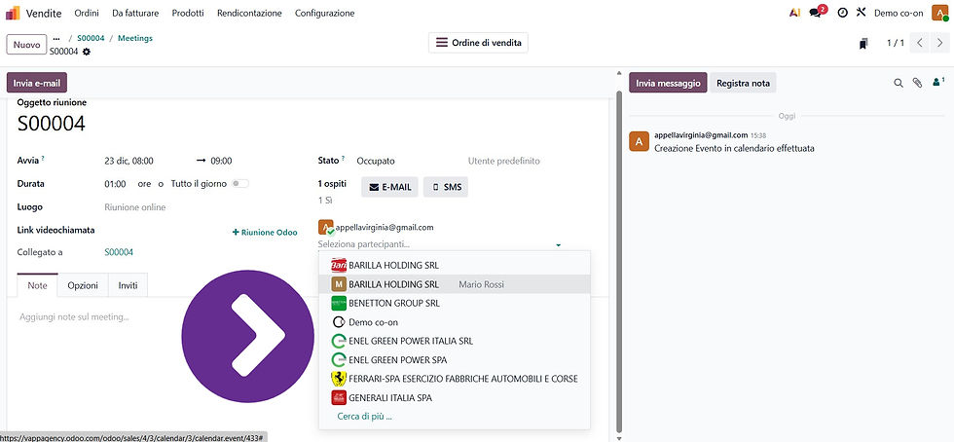Click the end time 09:00 field
The width and height of the screenshot is (954, 442).
coord(222,162)
